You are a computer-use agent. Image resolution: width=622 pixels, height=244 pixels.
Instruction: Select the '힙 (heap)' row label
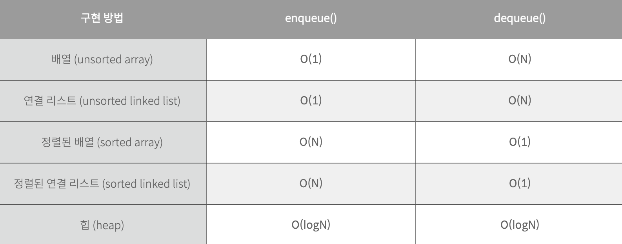point(103,224)
